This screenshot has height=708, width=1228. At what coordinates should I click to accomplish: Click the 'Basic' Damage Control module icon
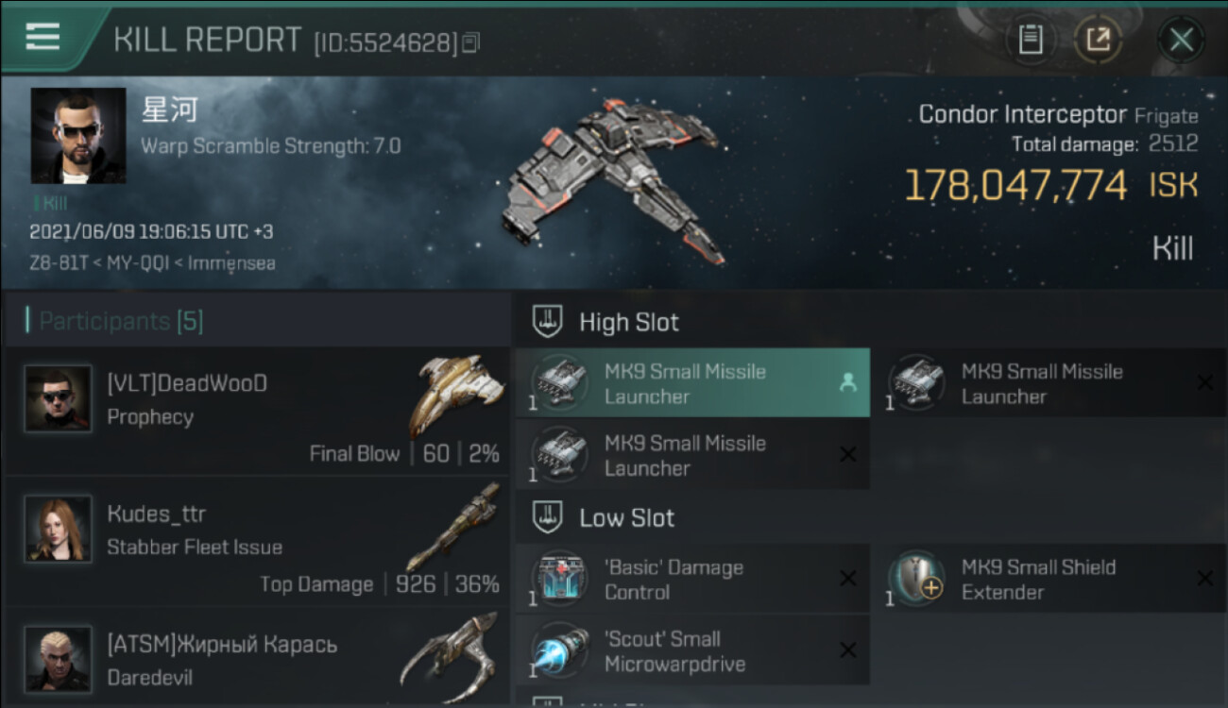tap(559, 580)
